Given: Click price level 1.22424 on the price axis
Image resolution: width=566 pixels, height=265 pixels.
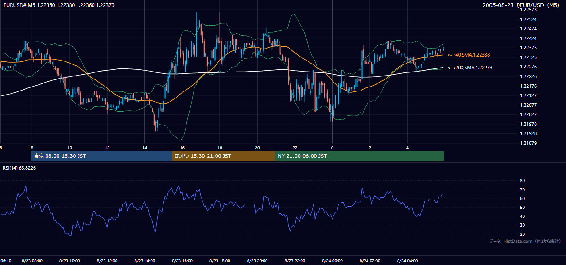Looking at the screenshot, I should pos(529,38).
